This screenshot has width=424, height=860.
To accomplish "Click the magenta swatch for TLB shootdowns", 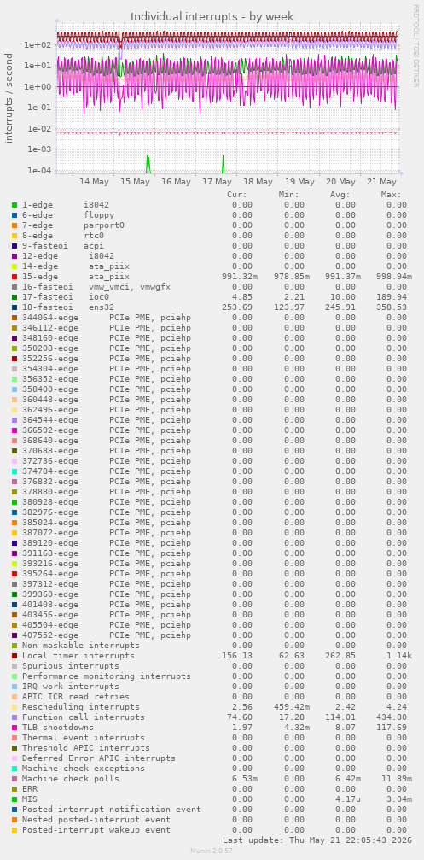I will (x=15, y=728).
